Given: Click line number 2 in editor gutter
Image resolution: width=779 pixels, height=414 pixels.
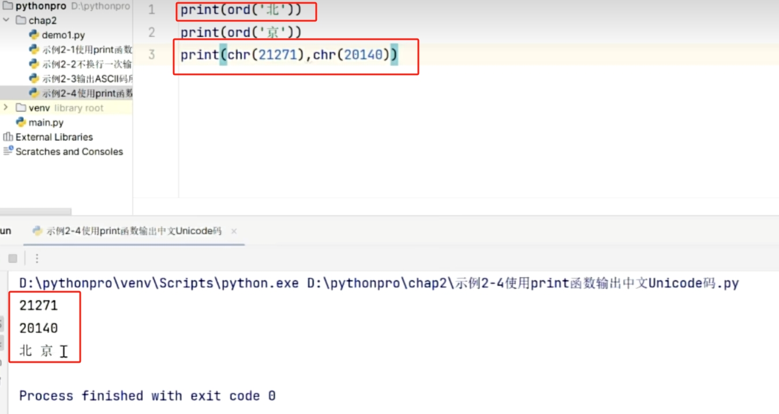Looking at the screenshot, I should point(152,32).
